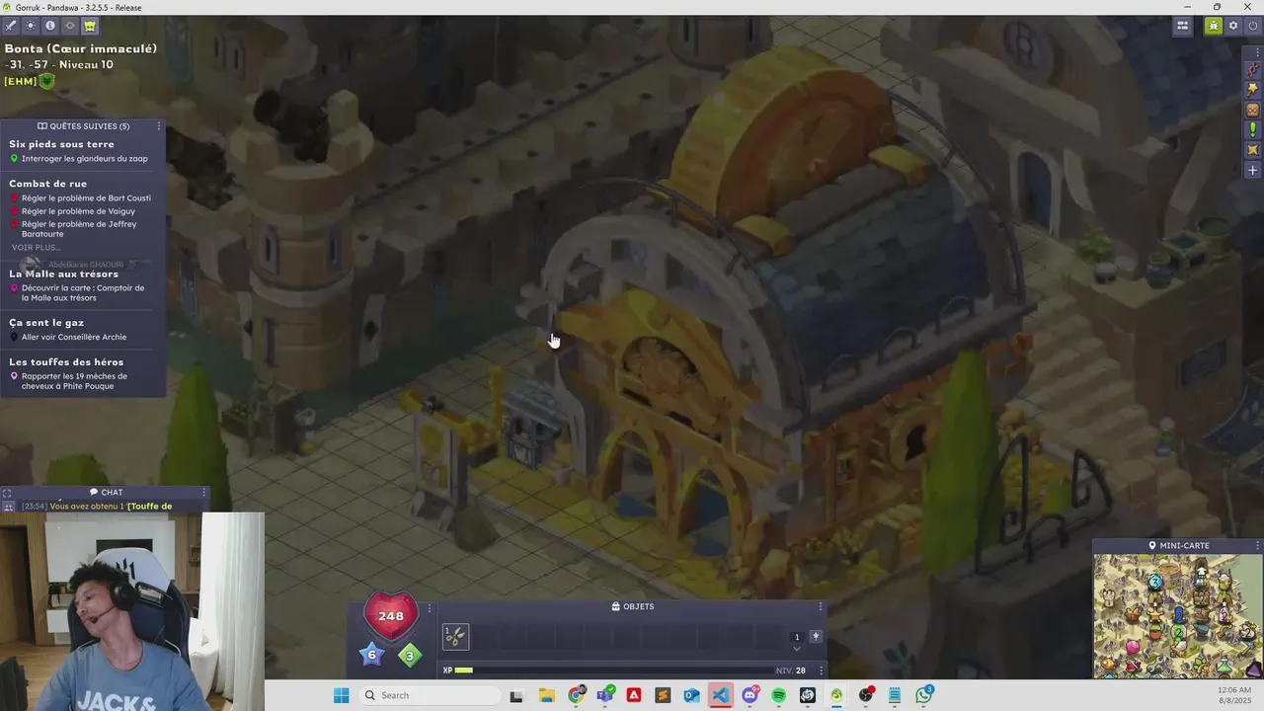1264x711 pixels.
Task: Select the sword combat icon in top-left toolbar
Action: pos(11,26)
